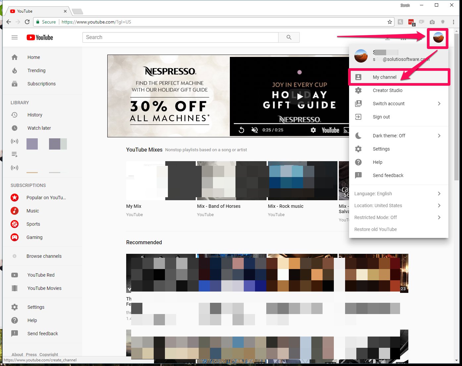Click the Press footer link
This screenshot has width=462, height=366.
click(31, 354)
